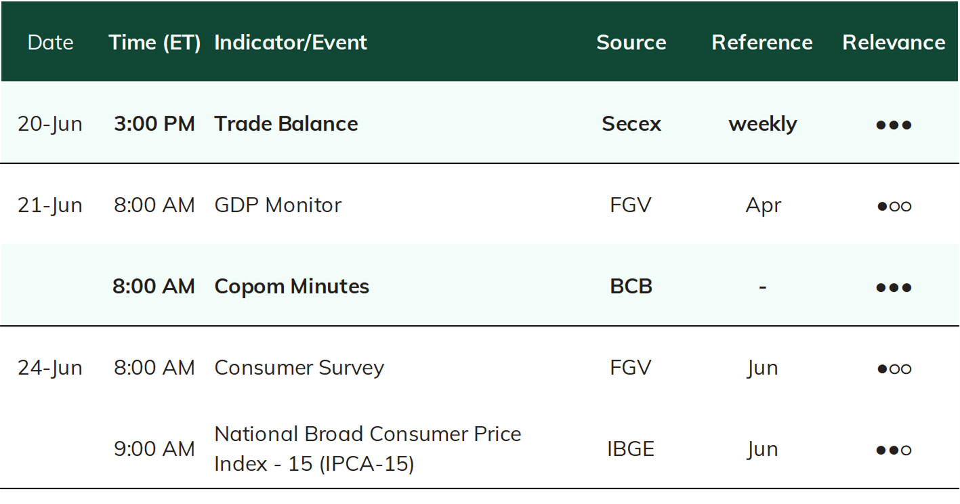Click the Reference column header
Viewport: 960px width, 504px height.
(x=762, y=42)
